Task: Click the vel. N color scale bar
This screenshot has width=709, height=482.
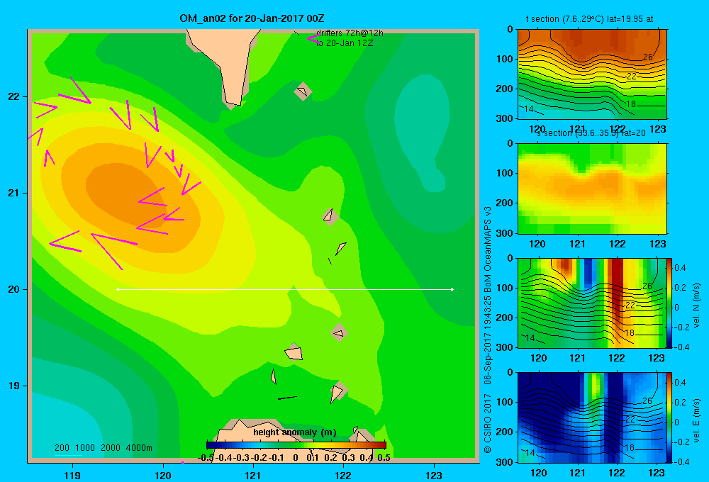Action: pyautogui.click(x=670, y=303)
